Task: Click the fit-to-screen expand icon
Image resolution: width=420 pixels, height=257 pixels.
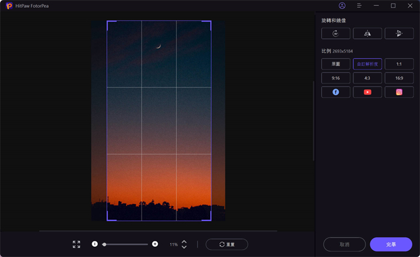Action: [x=76, y=244]
